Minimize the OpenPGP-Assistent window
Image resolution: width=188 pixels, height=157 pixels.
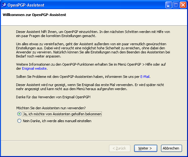[x=169, y=5]
